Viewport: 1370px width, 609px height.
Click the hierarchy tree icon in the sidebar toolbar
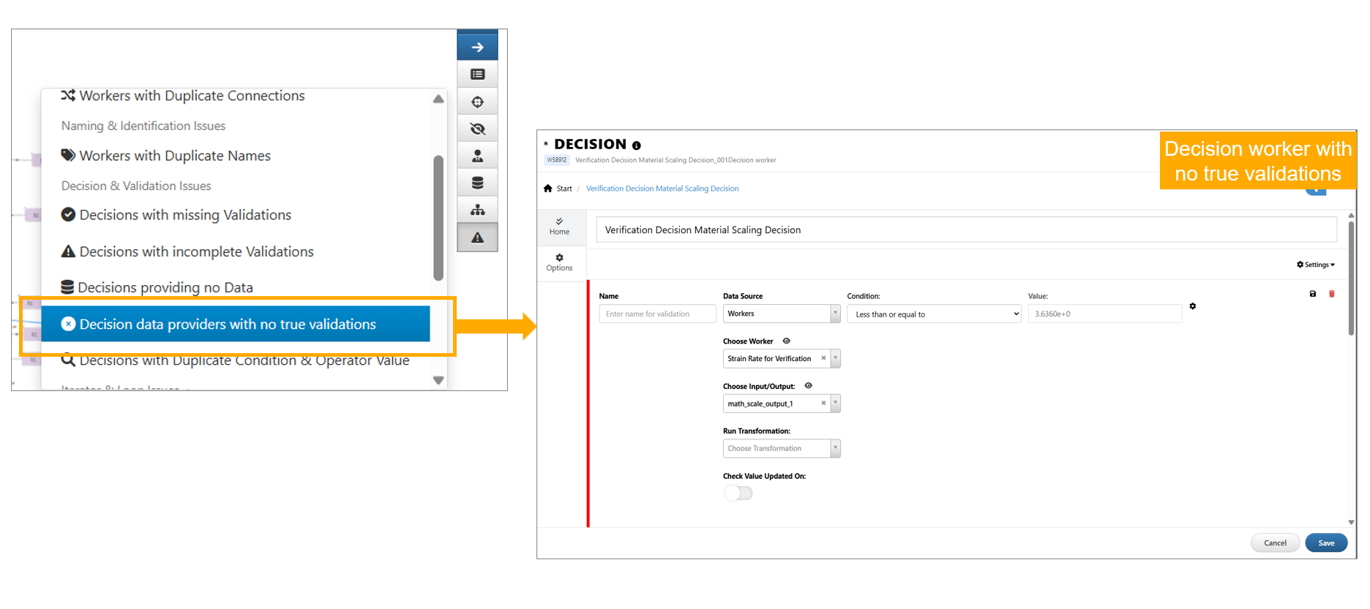coord(477,211)
